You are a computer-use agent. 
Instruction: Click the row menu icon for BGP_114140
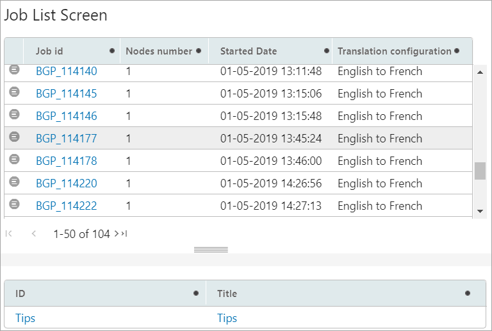[x=14, y=69]
